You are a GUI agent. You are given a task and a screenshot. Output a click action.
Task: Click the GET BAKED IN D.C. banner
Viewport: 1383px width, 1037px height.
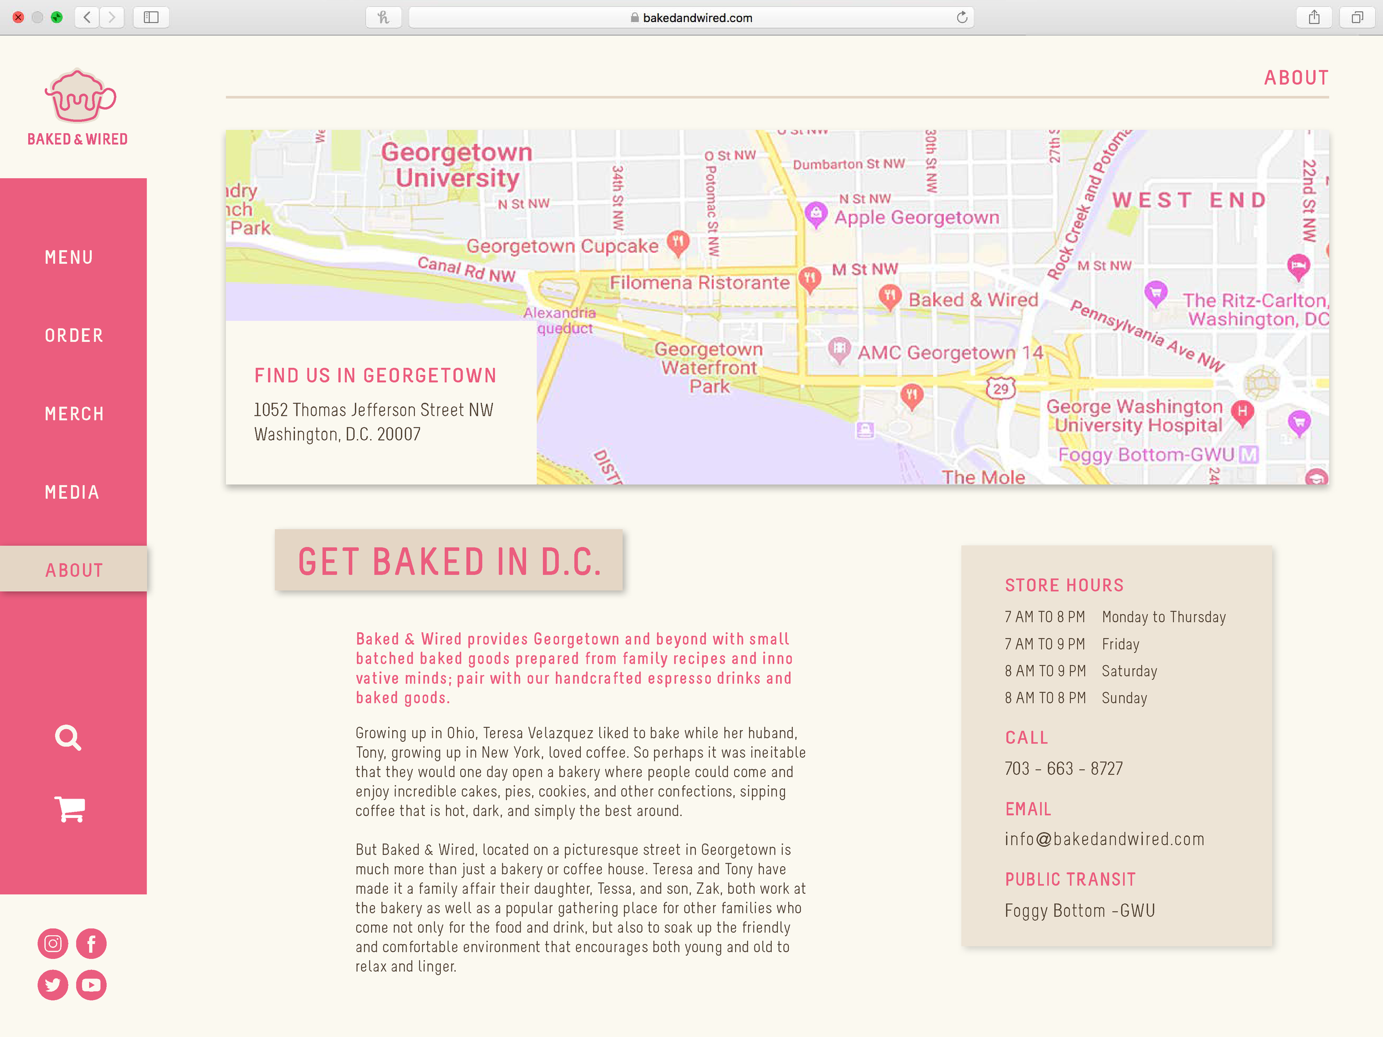[x=449, y=560]
